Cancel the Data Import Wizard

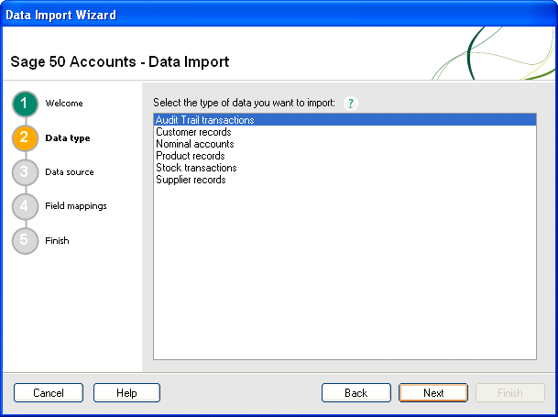(48, 393)
